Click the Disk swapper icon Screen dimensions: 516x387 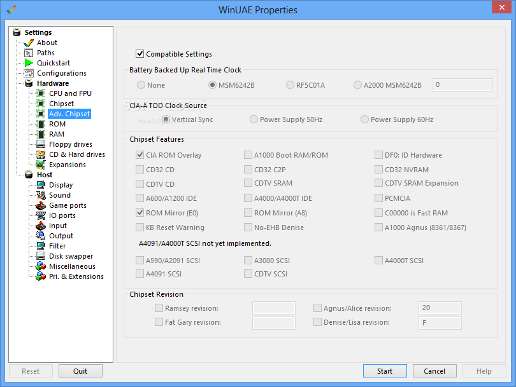(41, 256)
